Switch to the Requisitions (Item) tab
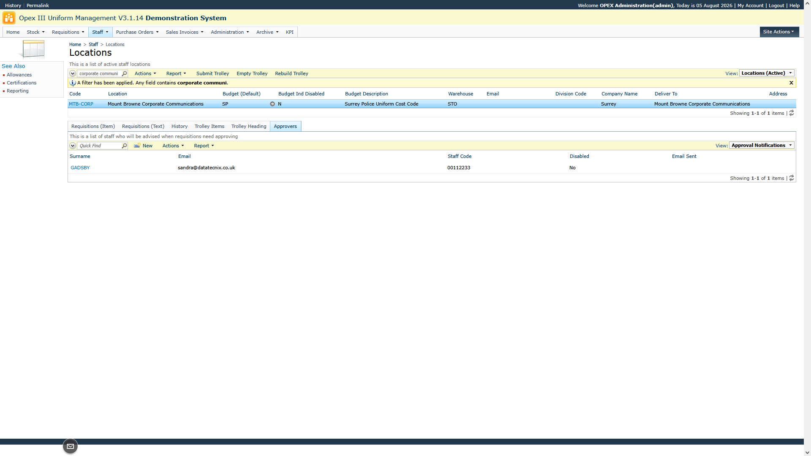Image resolution: width=811 pixels, height=456 pixels. coord(93,126)
